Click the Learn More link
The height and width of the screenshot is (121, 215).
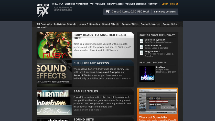coord(122,78)
